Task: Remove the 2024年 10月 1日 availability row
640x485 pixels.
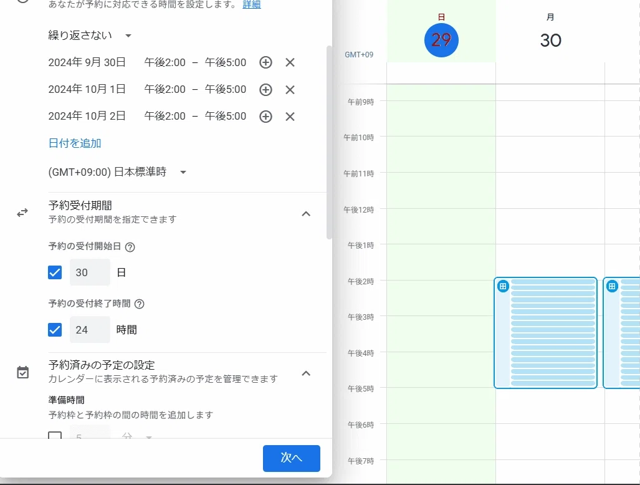Action: click(x=290, y=89)
